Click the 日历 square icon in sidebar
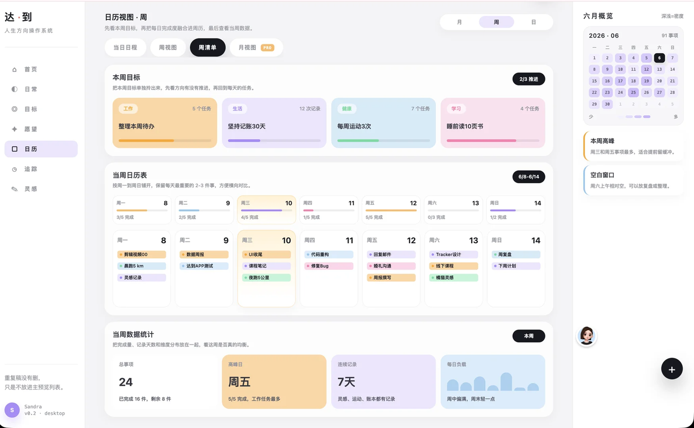 [x=15, y=149]
